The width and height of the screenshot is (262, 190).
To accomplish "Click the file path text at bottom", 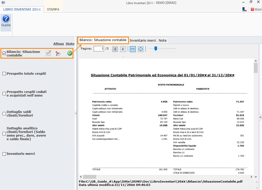I will 161,182.
